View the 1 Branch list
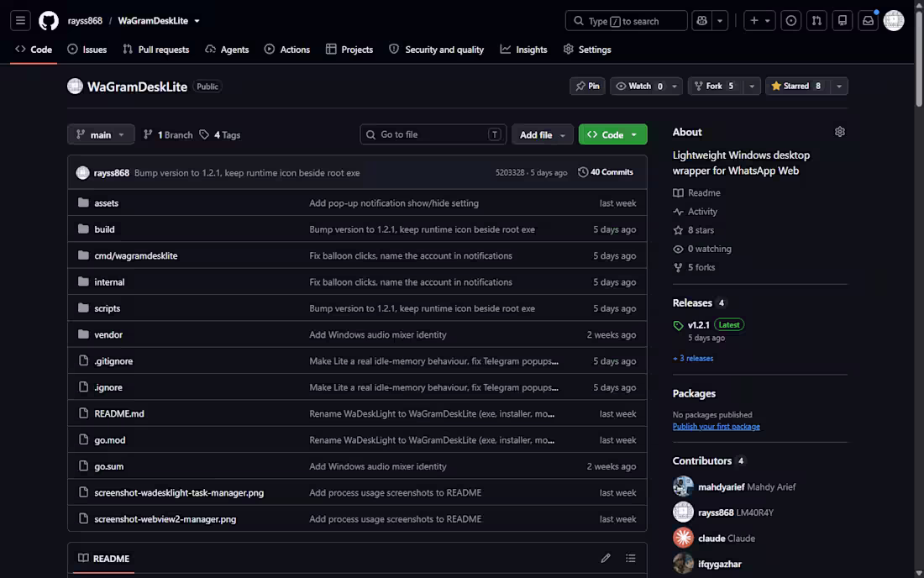This screenshot has width=924, height=578. coord(168,135)
